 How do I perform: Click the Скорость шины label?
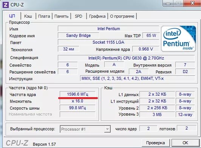click(25, 108)
